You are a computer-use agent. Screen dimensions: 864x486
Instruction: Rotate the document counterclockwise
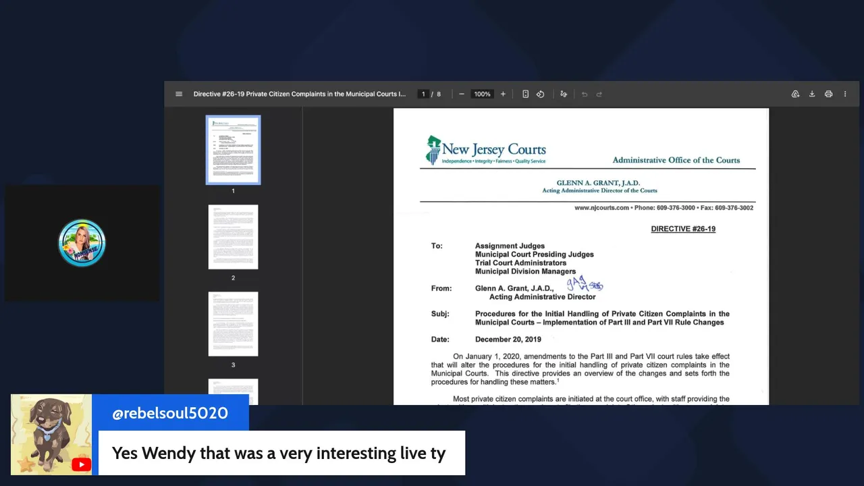541,94
